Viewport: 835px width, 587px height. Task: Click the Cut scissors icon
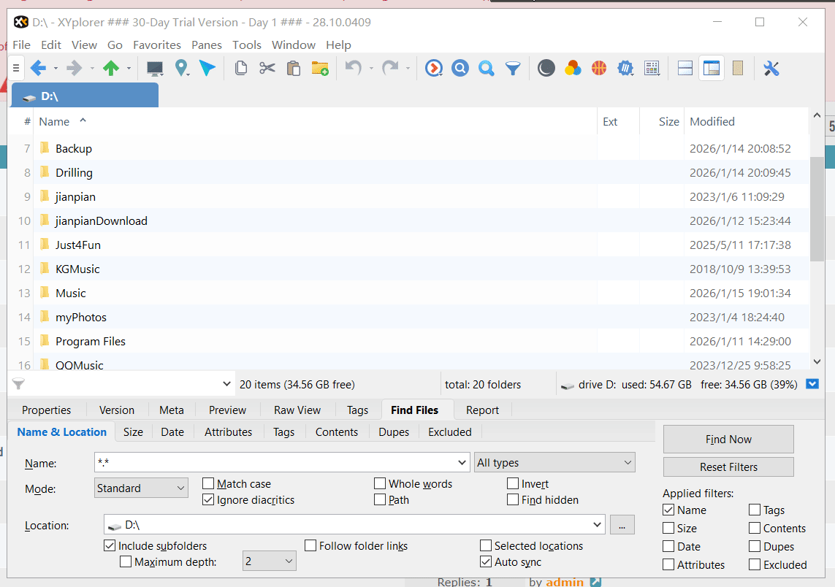coord(267,69)
